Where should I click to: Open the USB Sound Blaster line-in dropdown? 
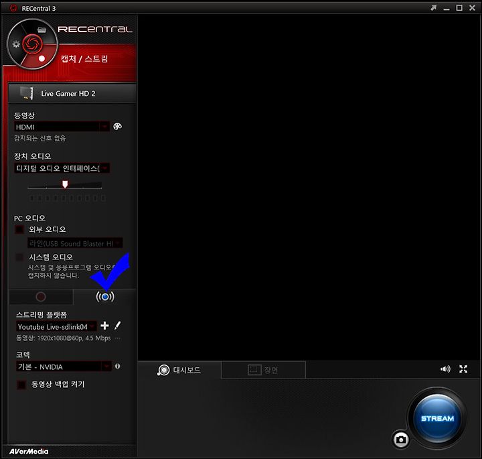(75, 243)
